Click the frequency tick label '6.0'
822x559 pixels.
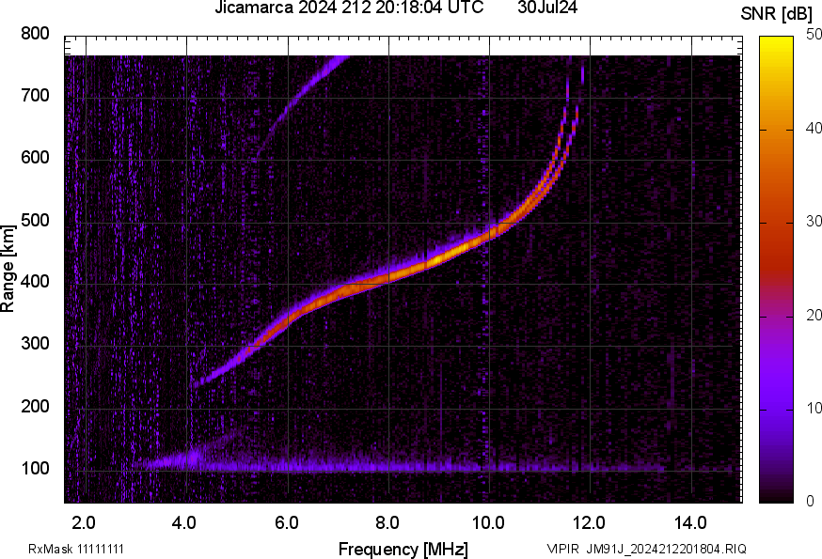[x=286, y=522]
